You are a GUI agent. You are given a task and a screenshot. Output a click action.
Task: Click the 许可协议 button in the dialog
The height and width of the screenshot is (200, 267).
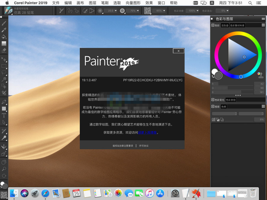pyautogui.click(x=144, y=146)
